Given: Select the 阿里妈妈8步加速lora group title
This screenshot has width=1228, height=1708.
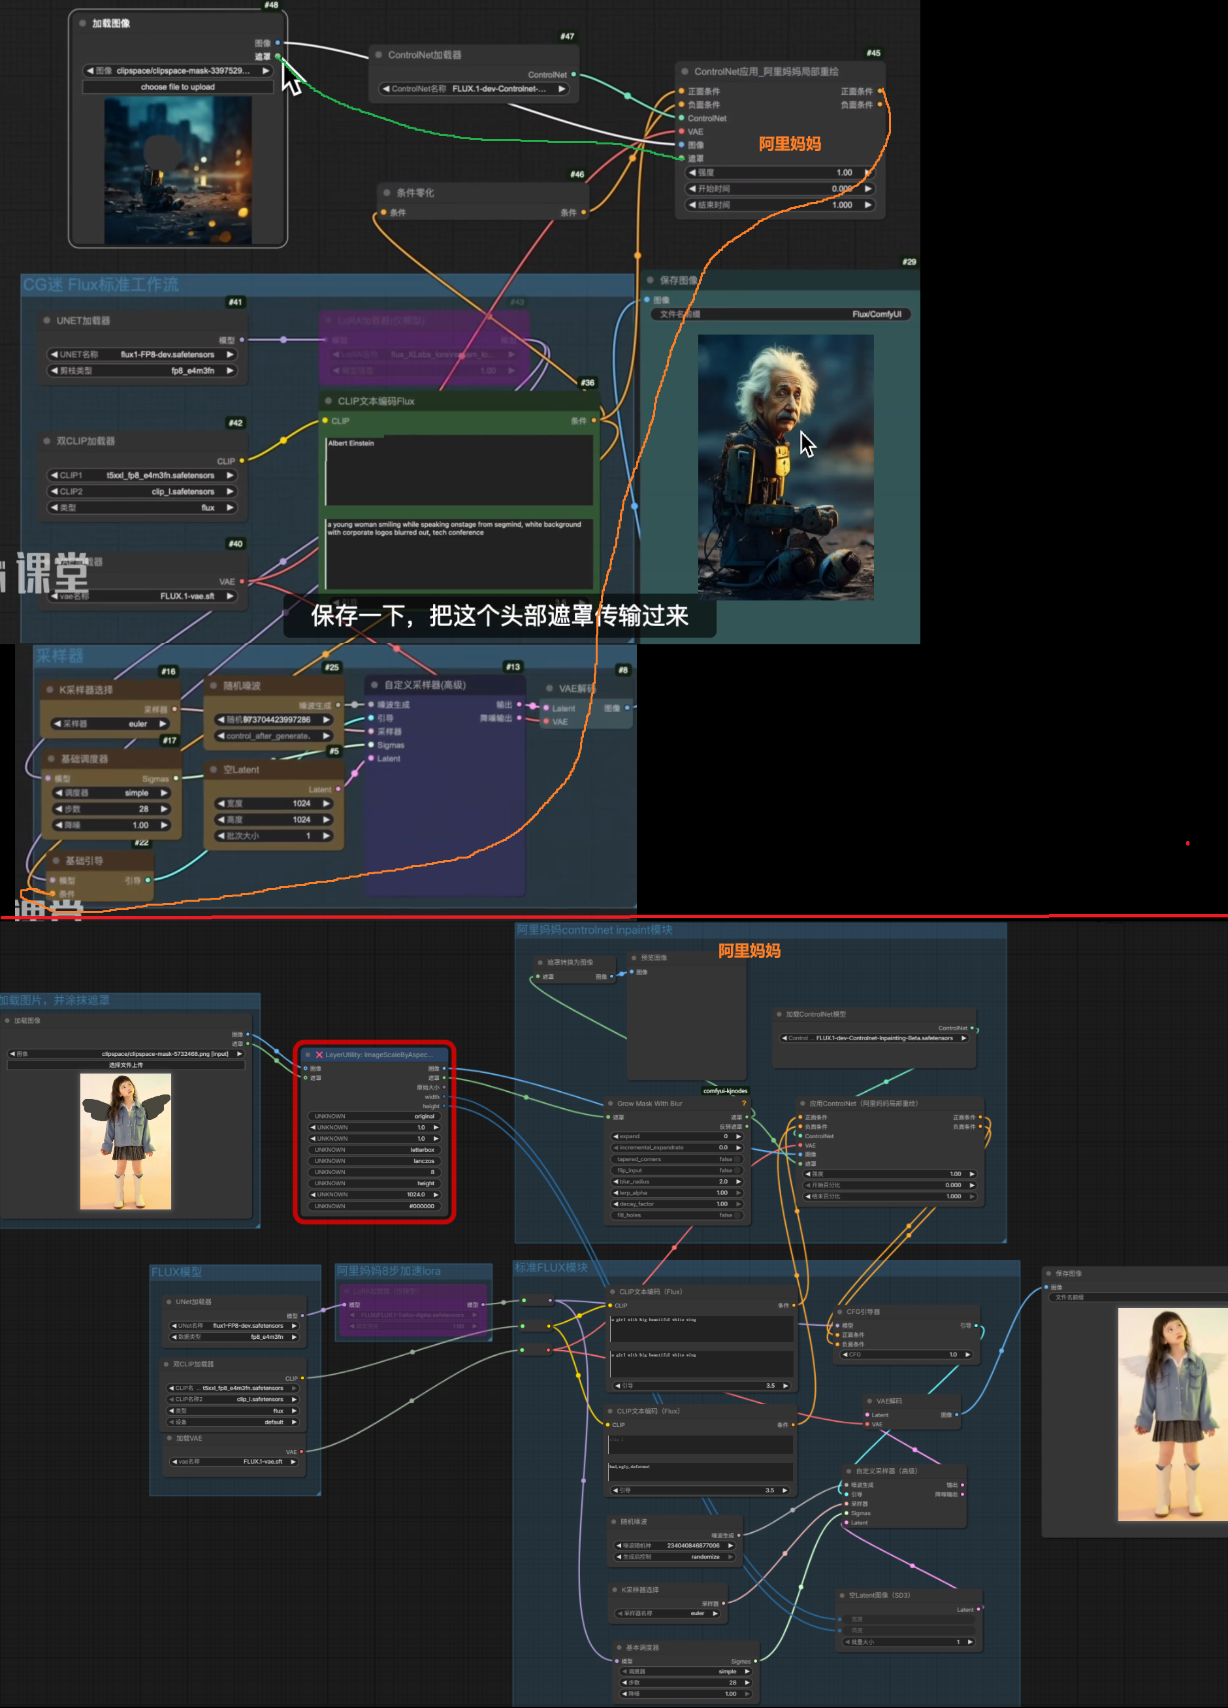Looking at the screenshot, I should tap(389, 1270).
